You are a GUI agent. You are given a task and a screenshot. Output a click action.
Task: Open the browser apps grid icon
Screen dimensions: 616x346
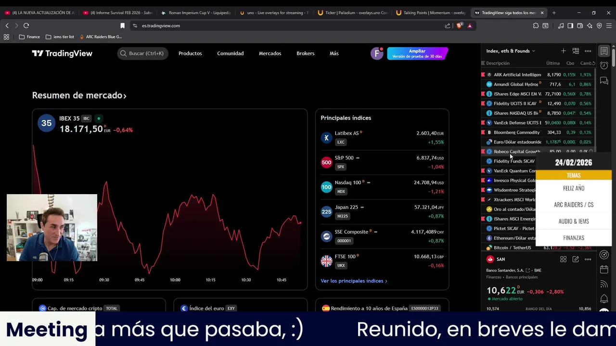[6, 37]
